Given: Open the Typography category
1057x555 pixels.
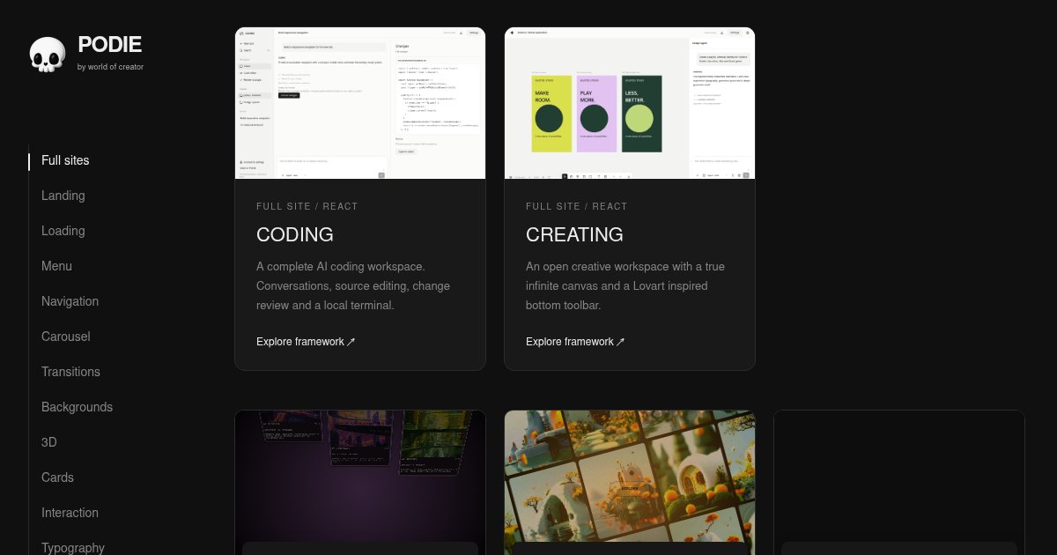Looking at the screenshot, I should coord(73,547).
